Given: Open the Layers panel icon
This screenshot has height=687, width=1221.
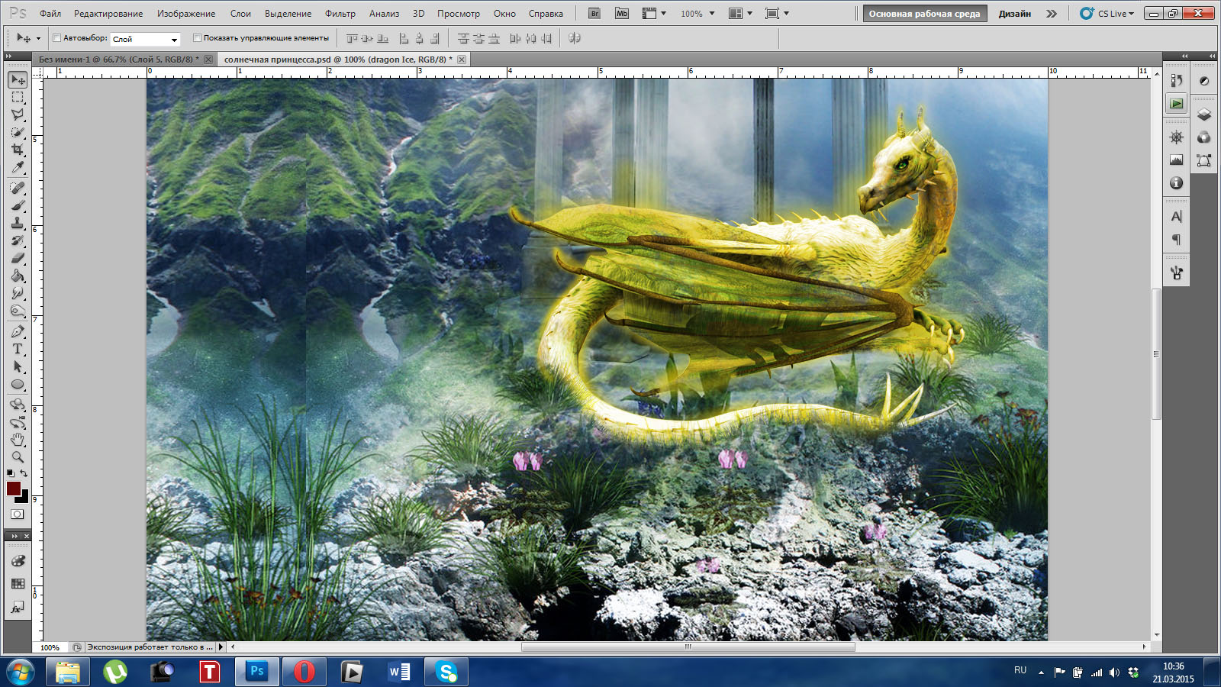Looking at the screenshot, I should coord(1203,114).
